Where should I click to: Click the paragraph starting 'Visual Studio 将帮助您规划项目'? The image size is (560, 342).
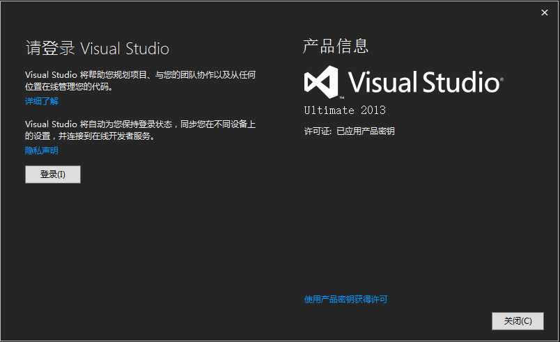click(141, 81)
